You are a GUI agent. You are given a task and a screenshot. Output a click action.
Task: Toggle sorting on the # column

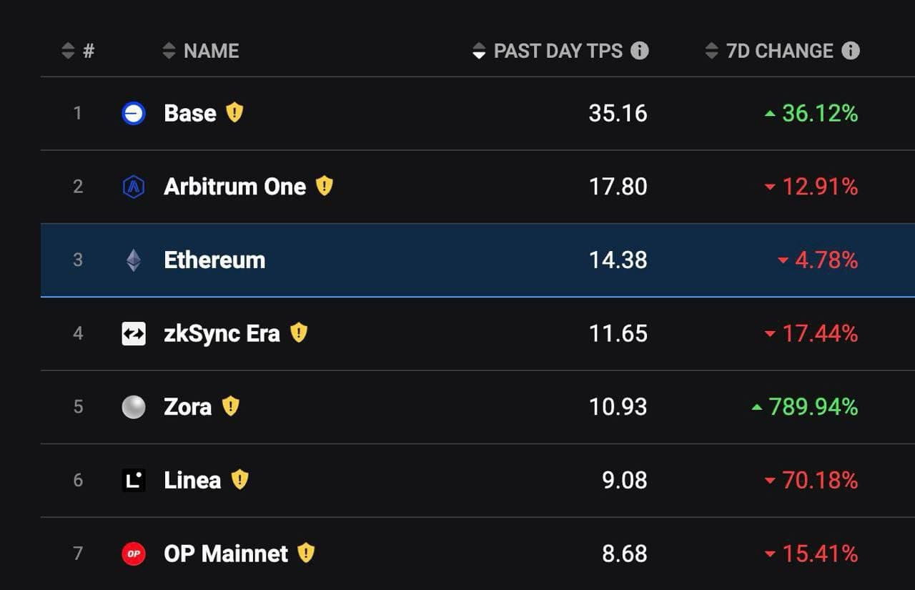point(68,51)
